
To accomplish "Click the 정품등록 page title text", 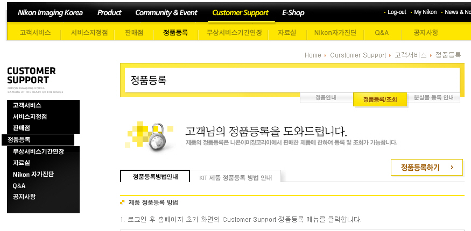I will pos(149,80).
